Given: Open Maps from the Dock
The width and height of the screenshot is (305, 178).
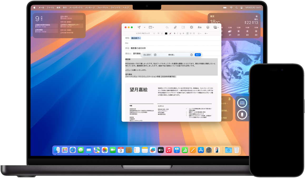Looking at the screenshot, I should tap(97, 150).
